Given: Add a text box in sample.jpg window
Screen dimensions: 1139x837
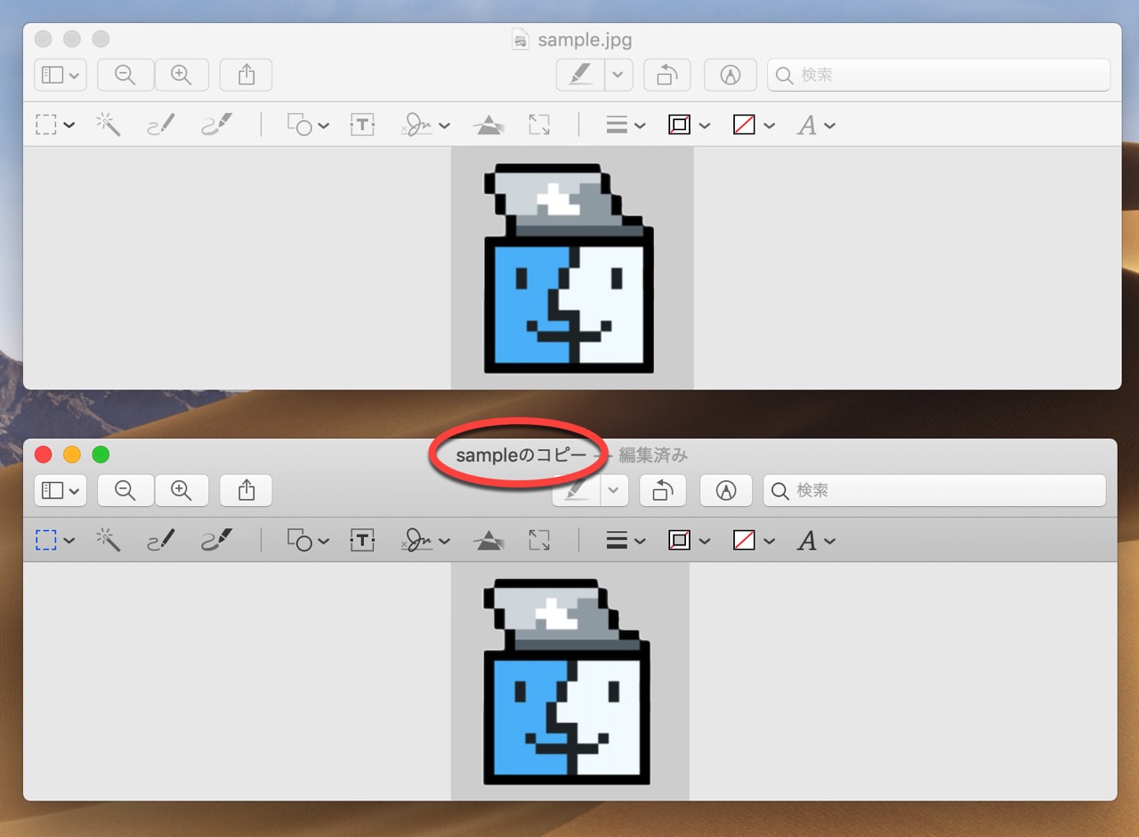Looking at the screenshot, I should [x=362, y=125].
